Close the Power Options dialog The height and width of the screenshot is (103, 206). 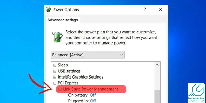coord(160,10)
